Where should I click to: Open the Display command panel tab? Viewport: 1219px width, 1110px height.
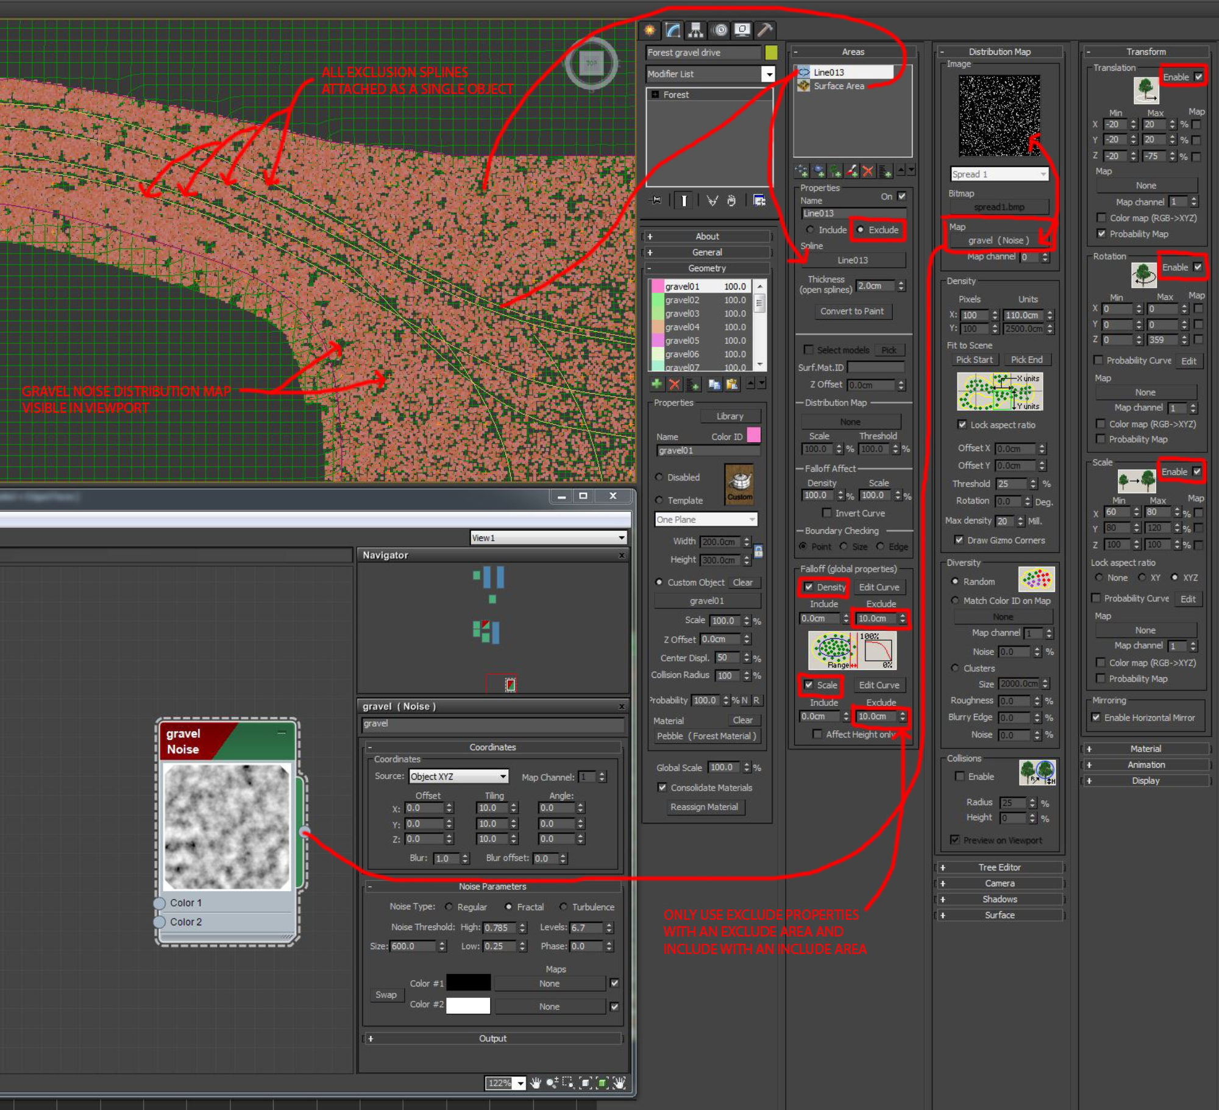point(742,30)
